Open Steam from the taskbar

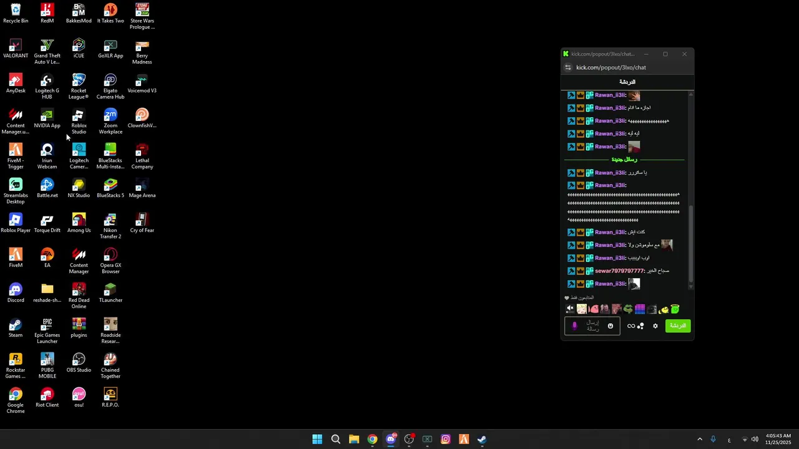[482, 440]
